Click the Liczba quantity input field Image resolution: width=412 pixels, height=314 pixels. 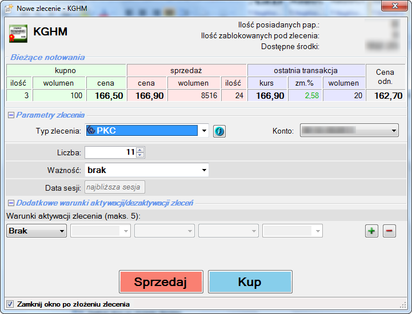(111, 152)
